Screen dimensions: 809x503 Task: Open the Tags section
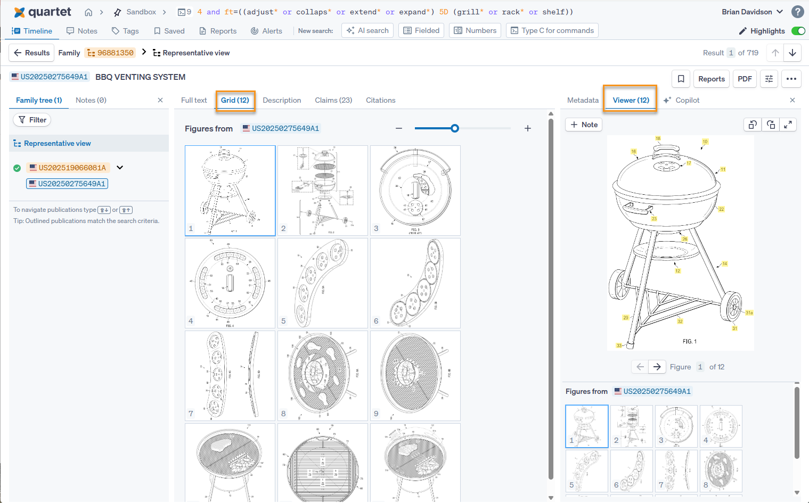click(125, 31)
